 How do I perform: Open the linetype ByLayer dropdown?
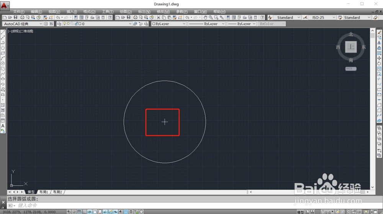223,24
